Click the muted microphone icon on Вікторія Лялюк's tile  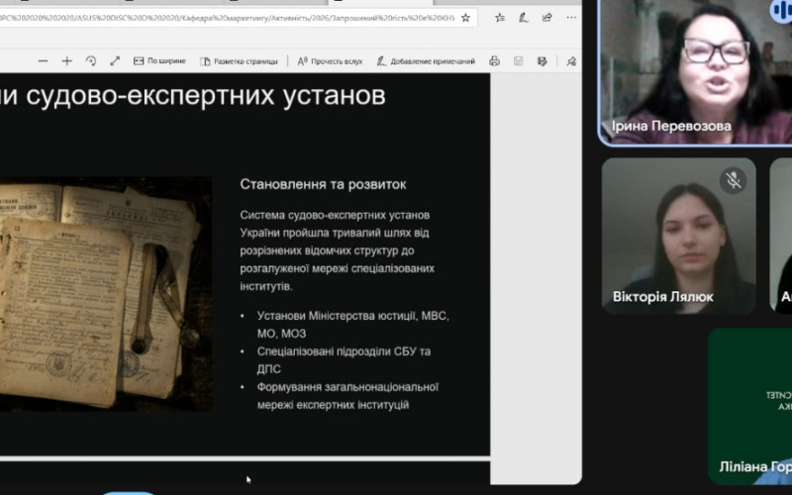click(733, 180)
